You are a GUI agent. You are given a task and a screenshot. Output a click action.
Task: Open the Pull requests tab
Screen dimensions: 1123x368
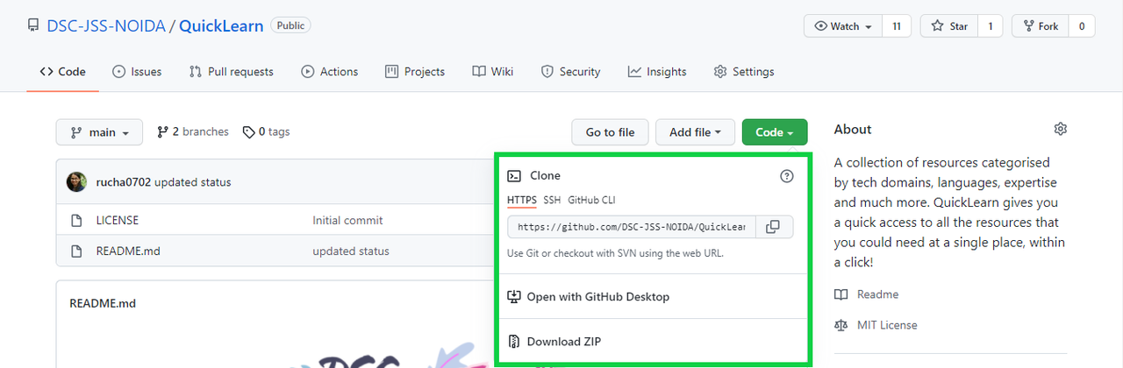[232, 72]
